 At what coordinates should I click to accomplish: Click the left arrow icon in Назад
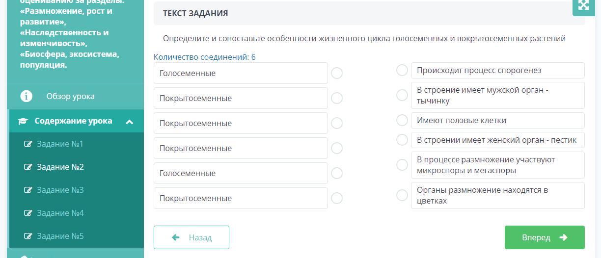tap(176, 237)
